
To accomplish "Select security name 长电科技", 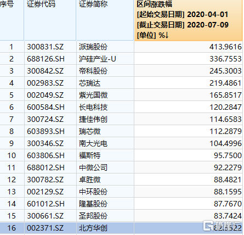I will coord(93,107).
